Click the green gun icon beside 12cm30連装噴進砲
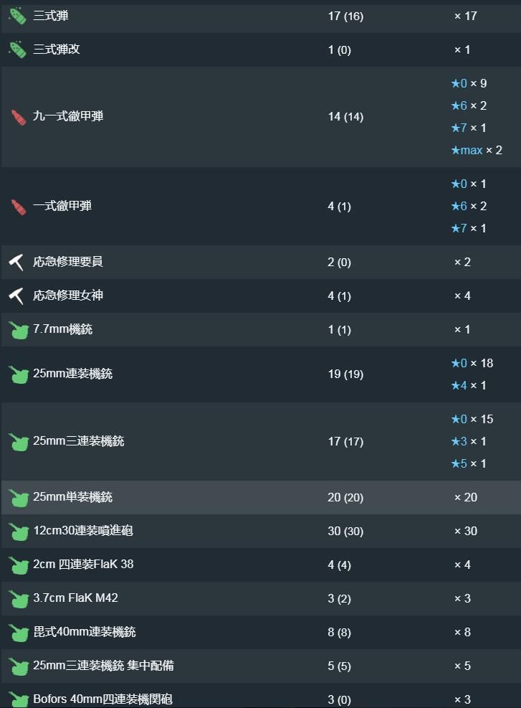The image size is (521, 708). coord(19,532)
